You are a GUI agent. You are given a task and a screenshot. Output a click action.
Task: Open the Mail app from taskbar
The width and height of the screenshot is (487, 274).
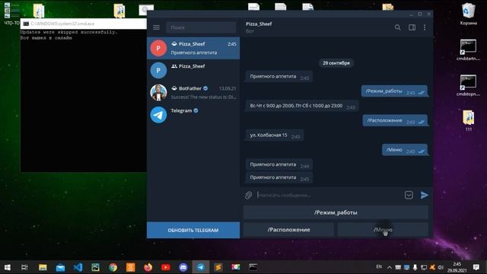(60, 267)
